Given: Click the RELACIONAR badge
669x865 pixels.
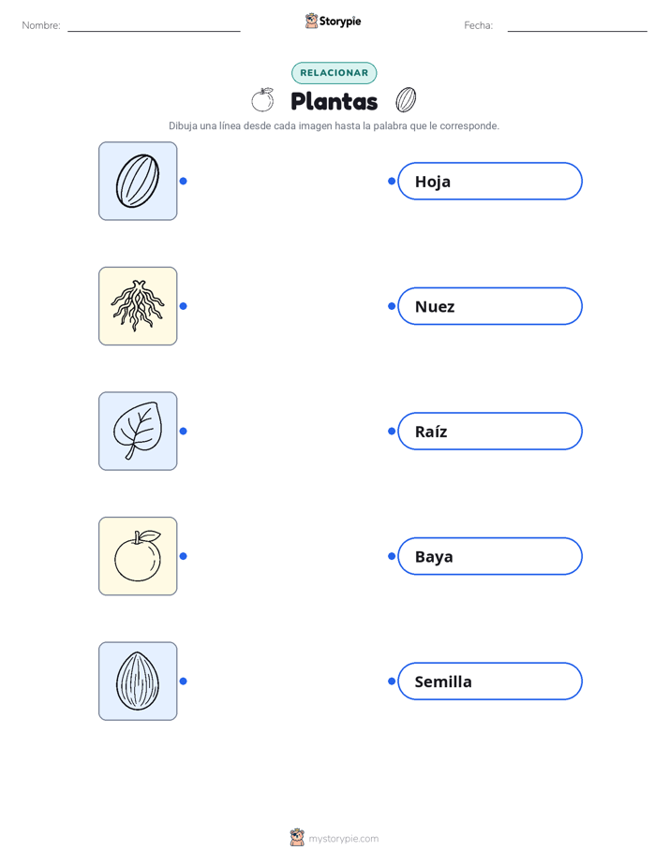Looking at the screenshot, I should pos(334,73).
